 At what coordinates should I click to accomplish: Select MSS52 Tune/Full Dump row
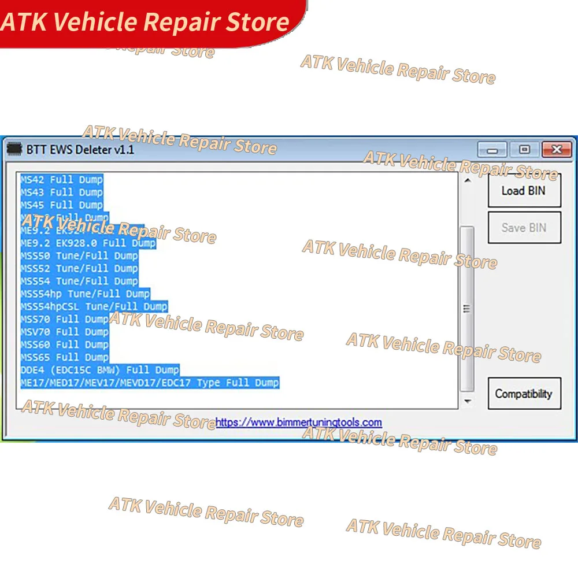tap(79, 268)
